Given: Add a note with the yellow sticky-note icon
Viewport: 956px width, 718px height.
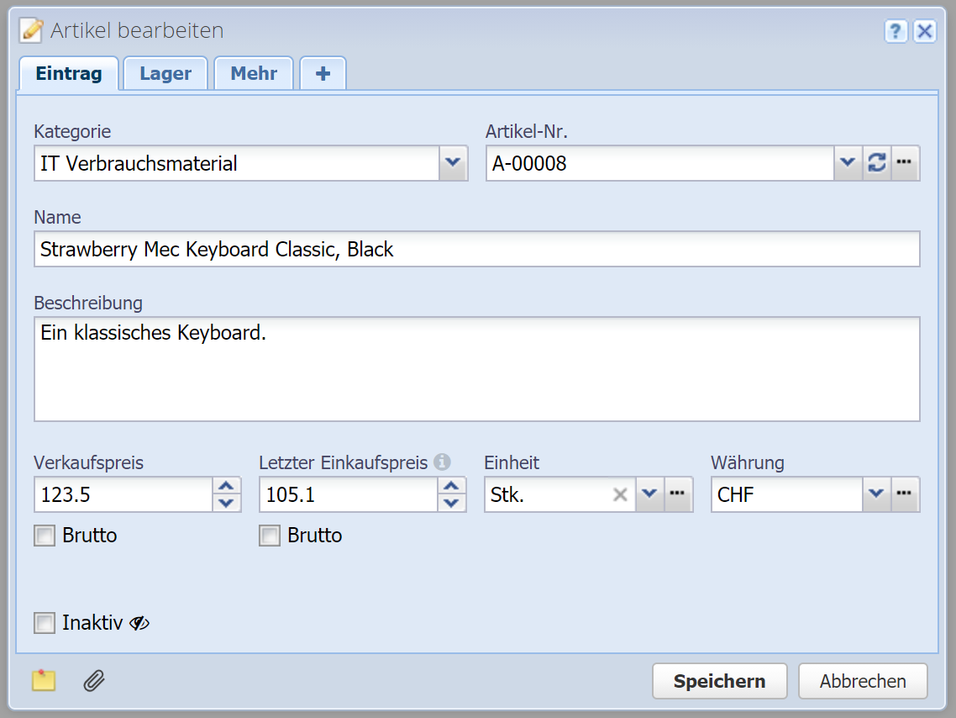Looking at the screenshot, I should click(x=44, y=681).
